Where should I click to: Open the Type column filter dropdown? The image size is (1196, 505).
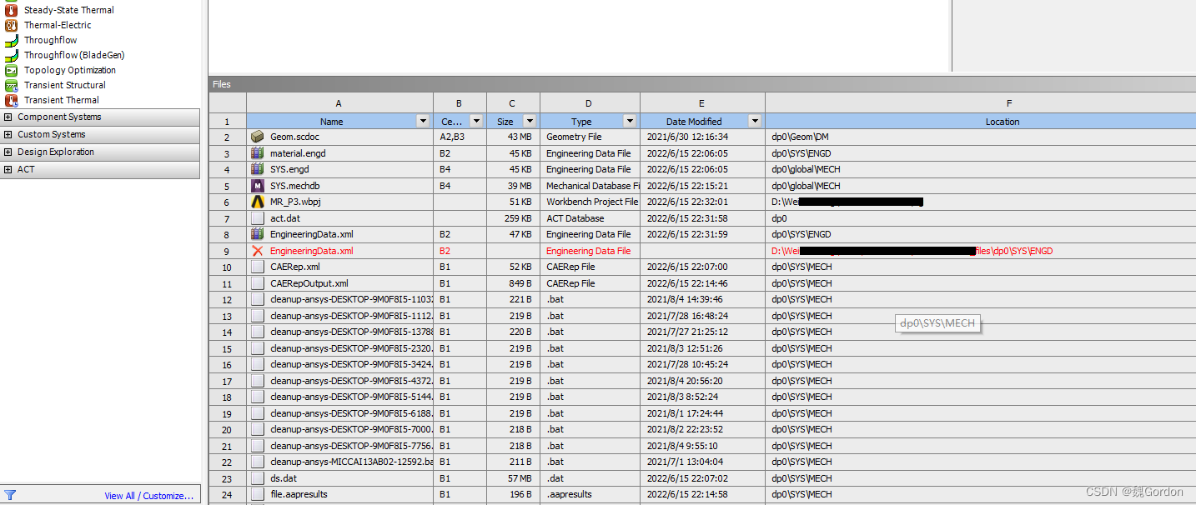(x=630, y=122)
